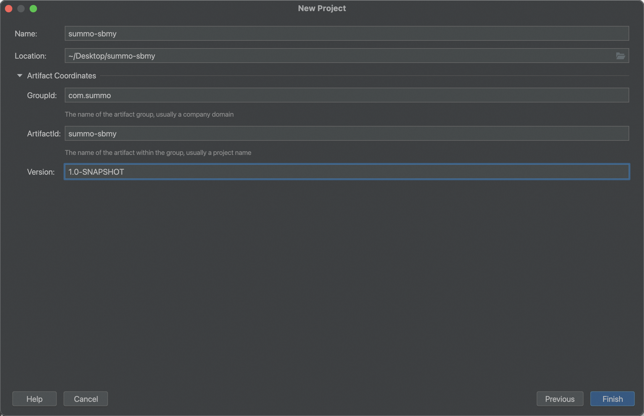The height and width of the screenshot is (416, 644).
Task: Click the ArtifactId label
Action: 43,134
